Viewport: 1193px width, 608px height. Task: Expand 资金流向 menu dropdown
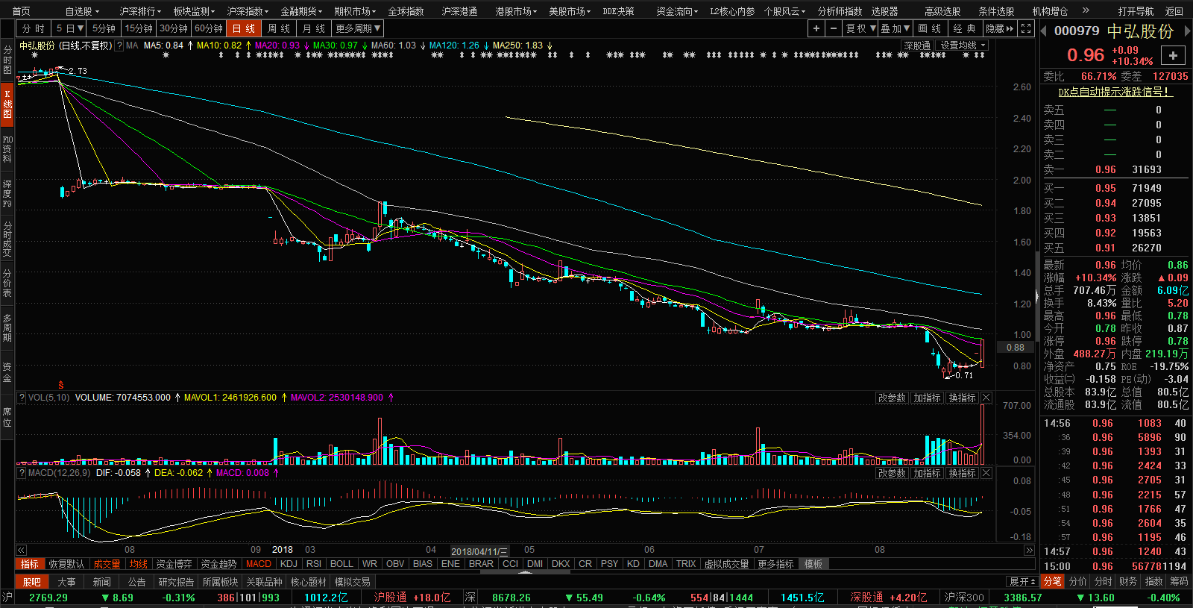677,11
